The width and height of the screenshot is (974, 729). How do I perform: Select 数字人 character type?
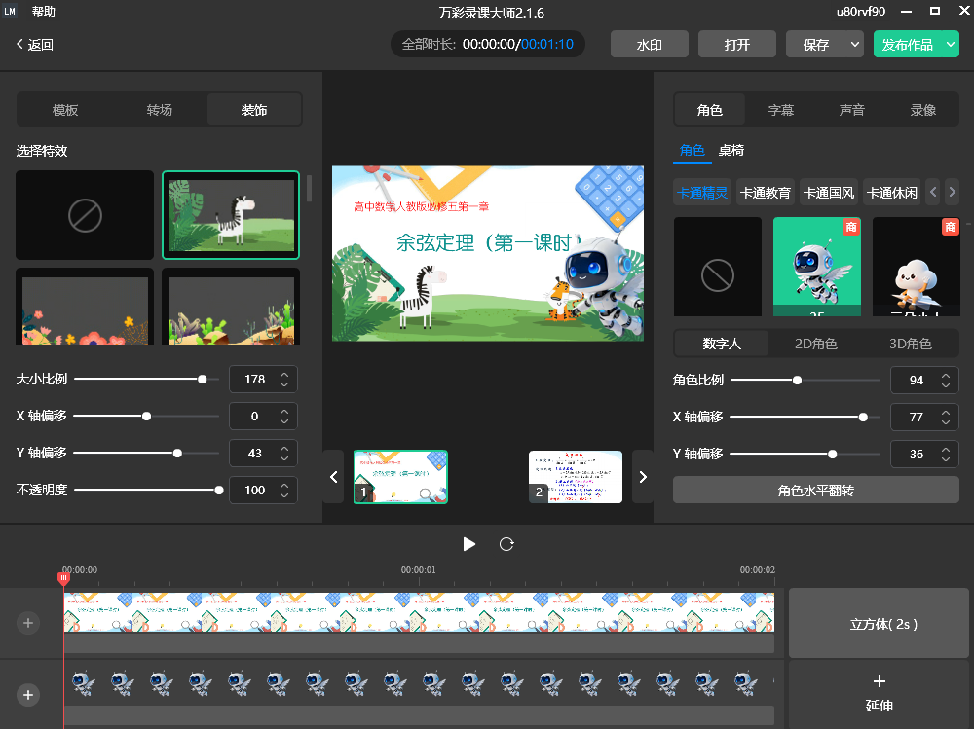pos(722,344)
